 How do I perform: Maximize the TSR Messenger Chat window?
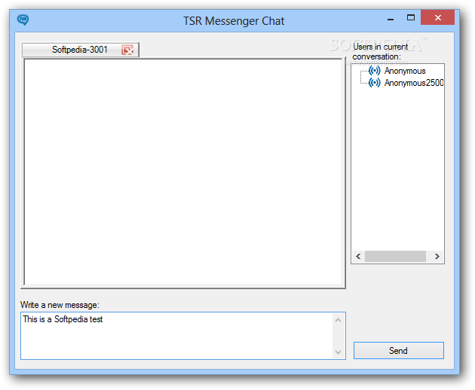point(410,17)
